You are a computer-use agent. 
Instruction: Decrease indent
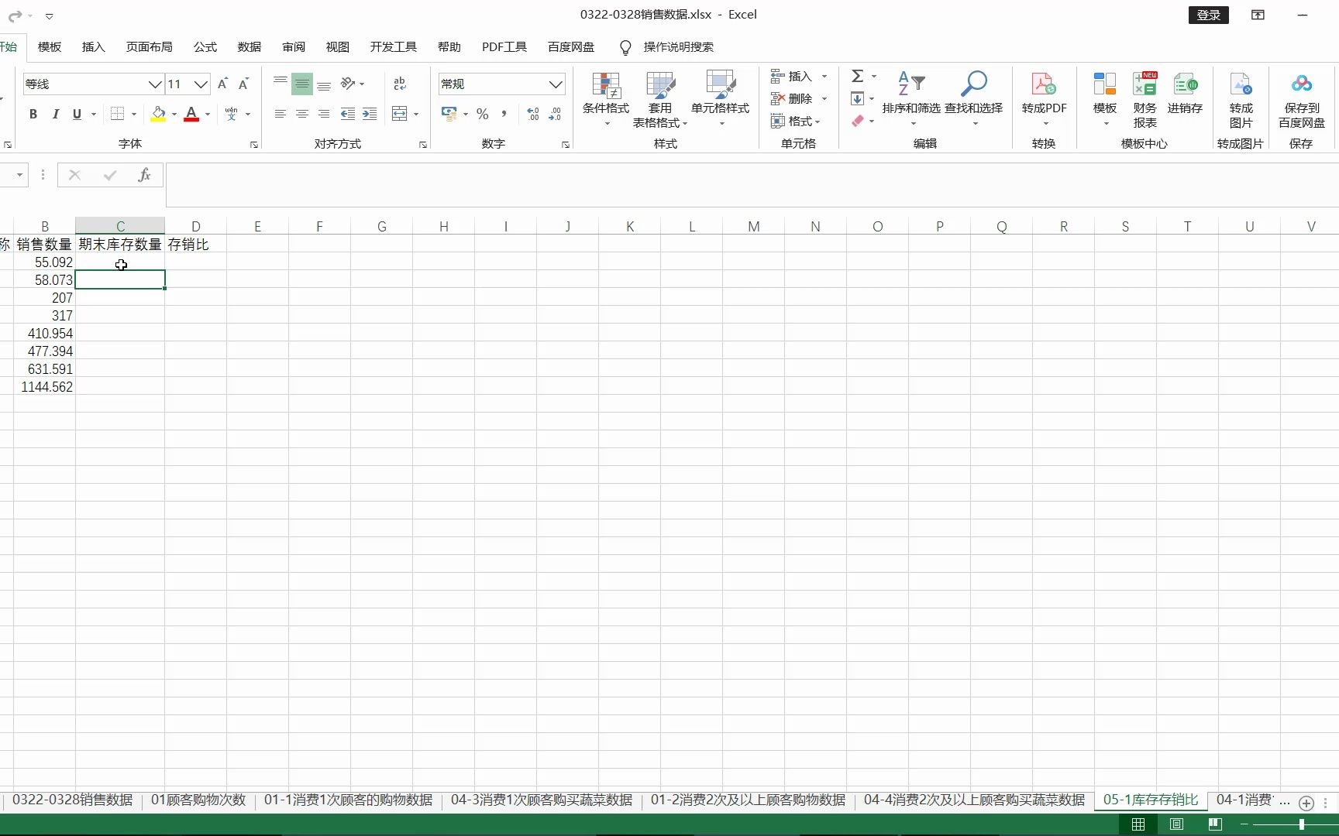click(348, 114)
